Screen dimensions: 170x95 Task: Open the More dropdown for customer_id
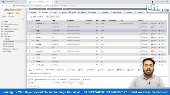tap(161, 23)
